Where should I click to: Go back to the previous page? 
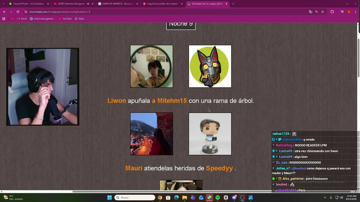tap(4, 12)
